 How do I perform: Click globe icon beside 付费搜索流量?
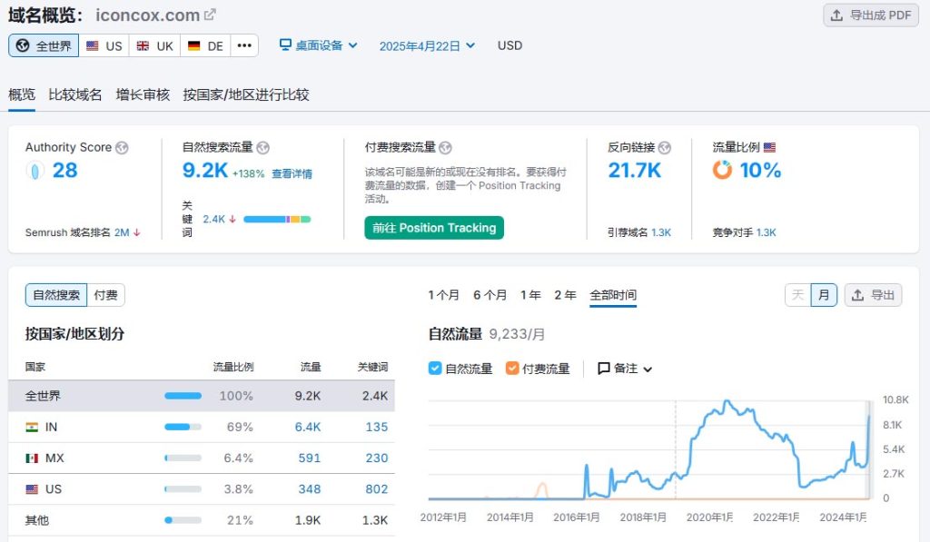[x=445, y=148]
